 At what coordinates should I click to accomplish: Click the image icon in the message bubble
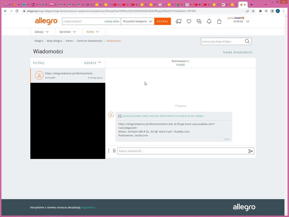(x=119, y=116)
